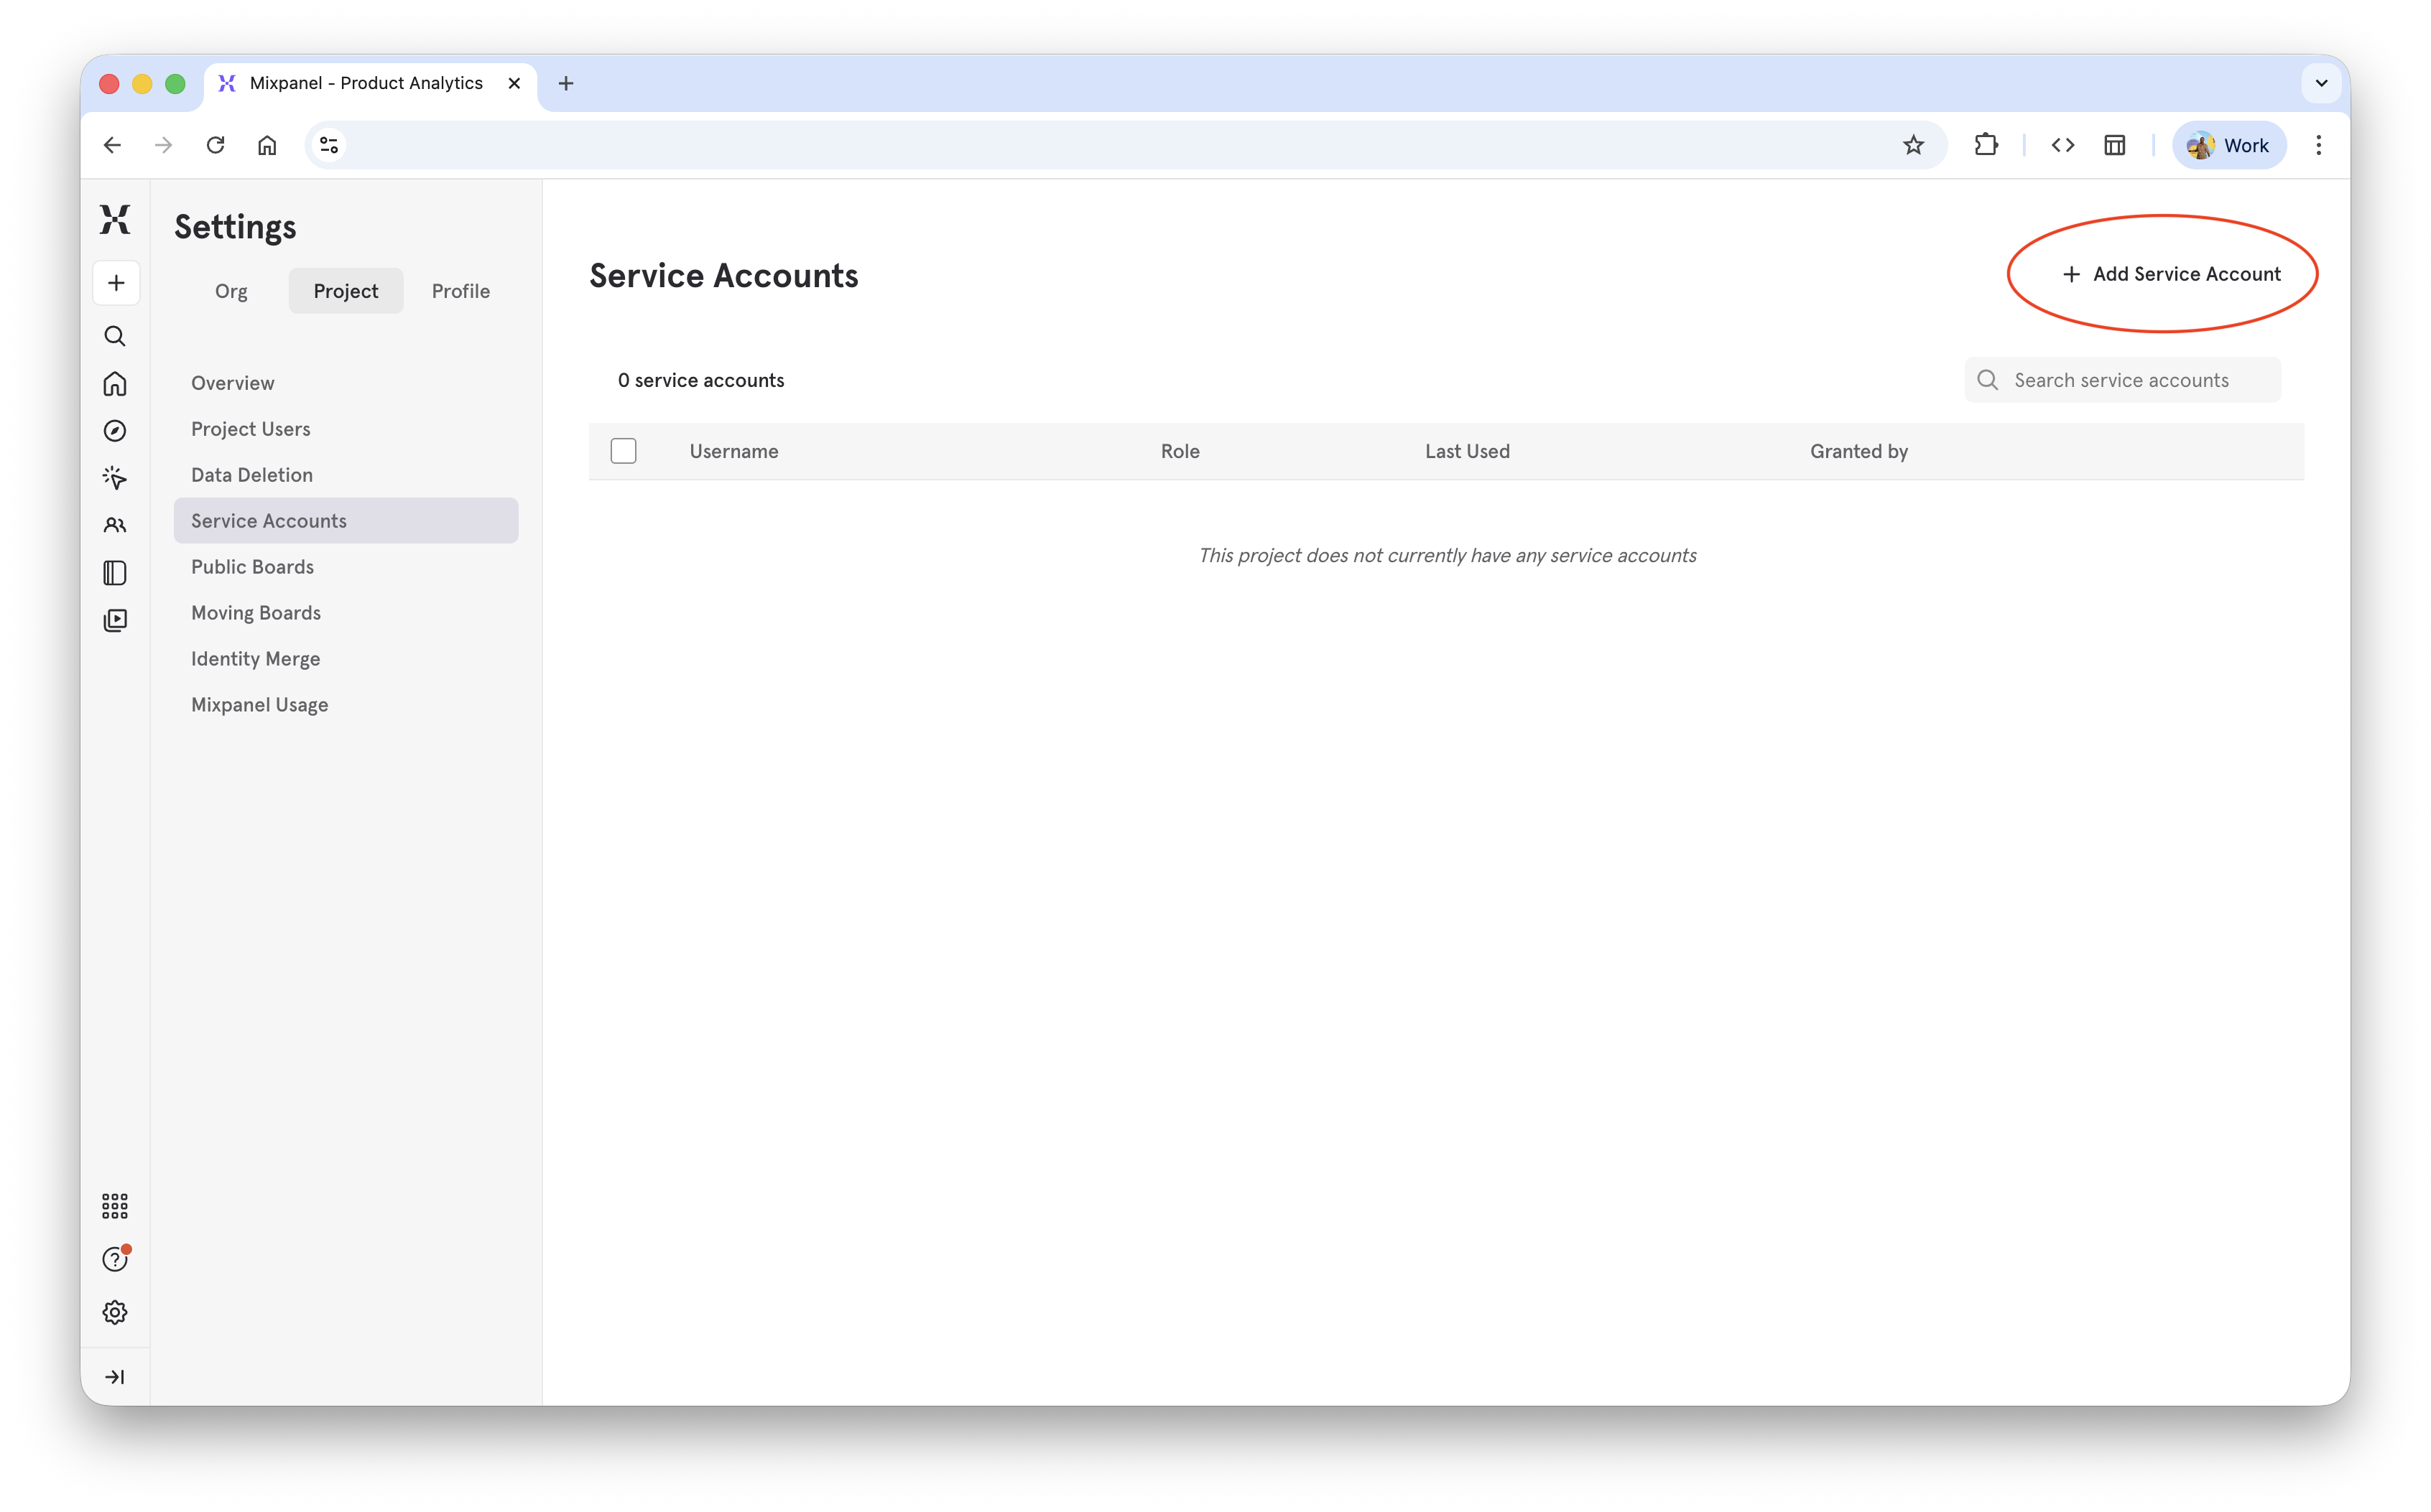Open Session Replay via the video icon
Viewport: 2431px width, 1512px height.
click(115, 620)
